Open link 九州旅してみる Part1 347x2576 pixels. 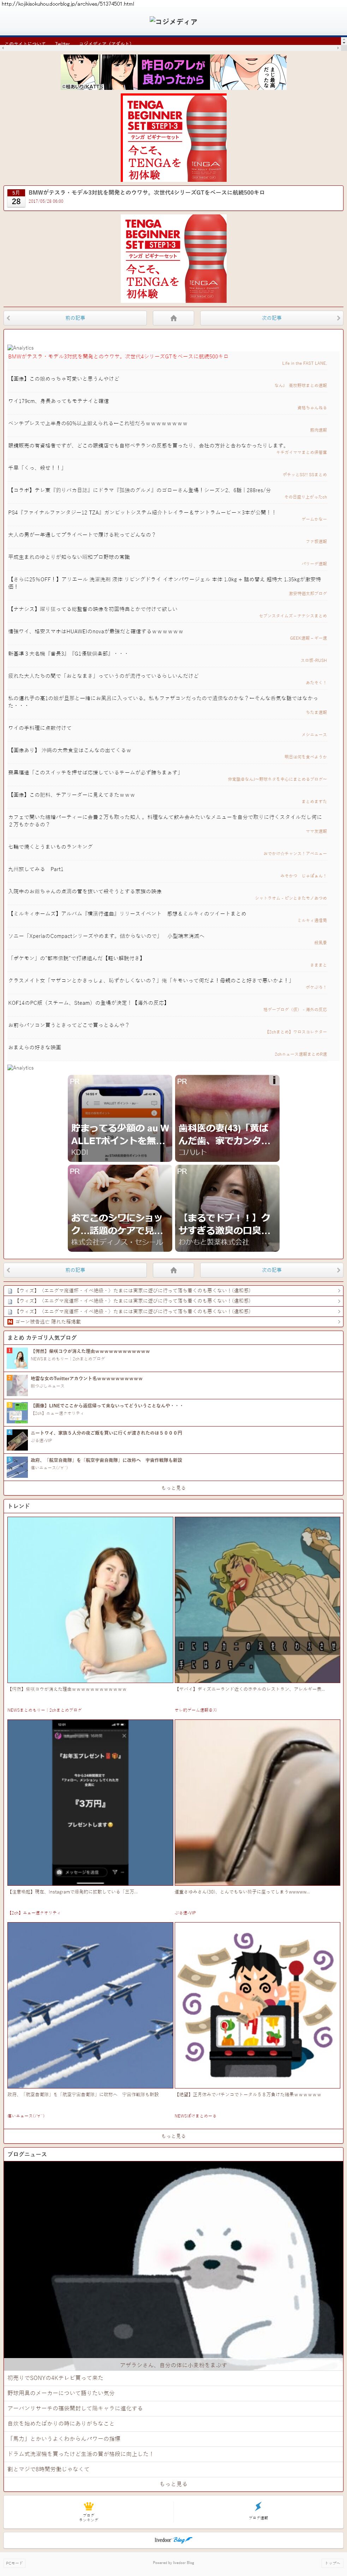[36, 869]
